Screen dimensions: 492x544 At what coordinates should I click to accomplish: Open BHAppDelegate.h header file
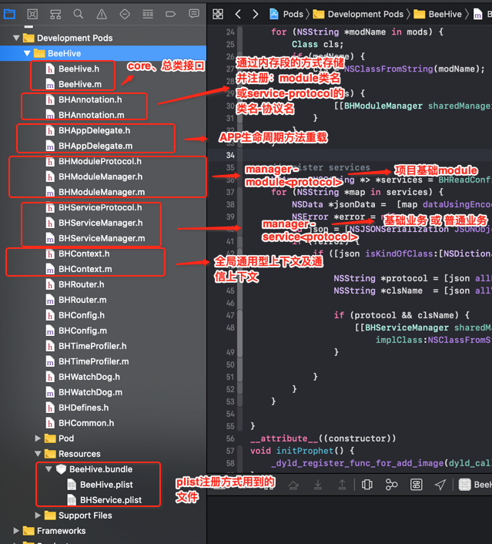point(88,130)
